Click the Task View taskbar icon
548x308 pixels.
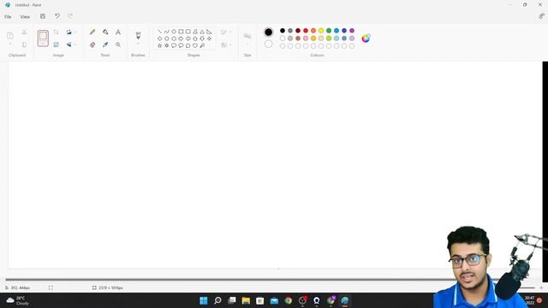[232, 300]
